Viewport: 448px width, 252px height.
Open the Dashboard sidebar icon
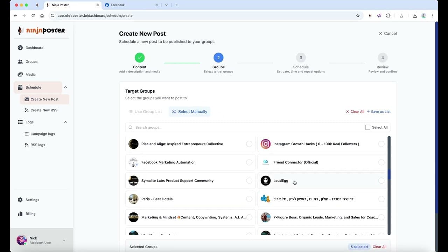(x=20, y=48)
